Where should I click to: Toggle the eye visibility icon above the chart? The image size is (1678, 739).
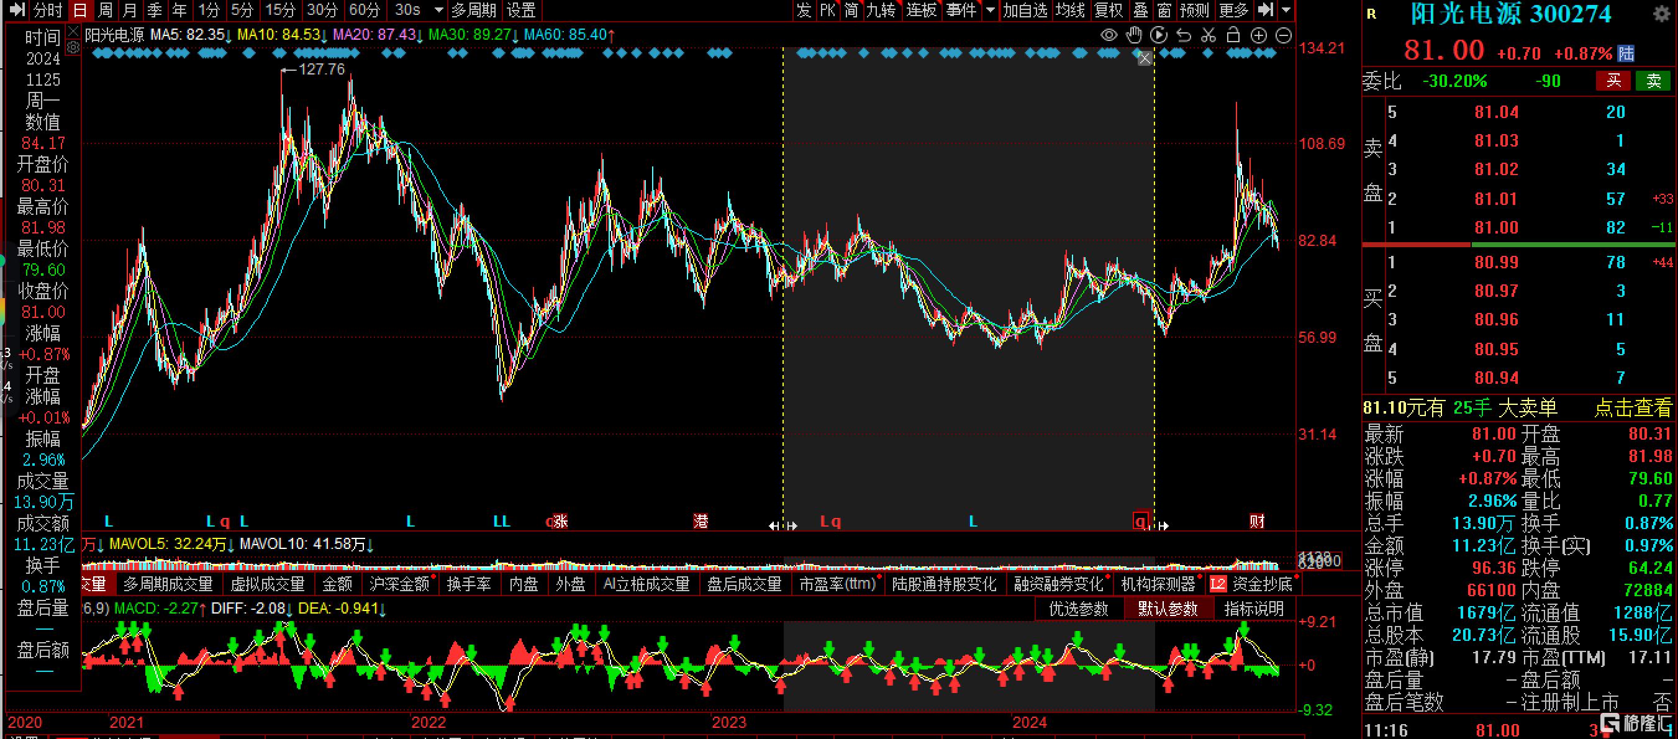[x=1109, y=35]
